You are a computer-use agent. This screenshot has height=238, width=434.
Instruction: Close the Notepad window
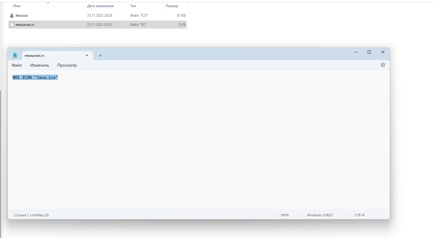tap(383, 52)
